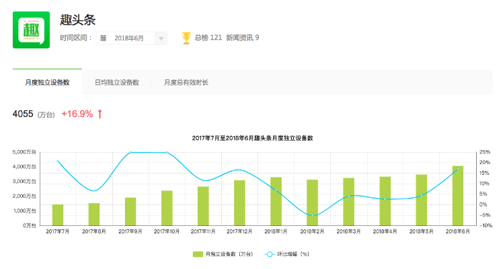Click the 2017年9月 green bar
The height and width of the screenshot is (269, 503).
pyautogui.click(x=130, y=212)
